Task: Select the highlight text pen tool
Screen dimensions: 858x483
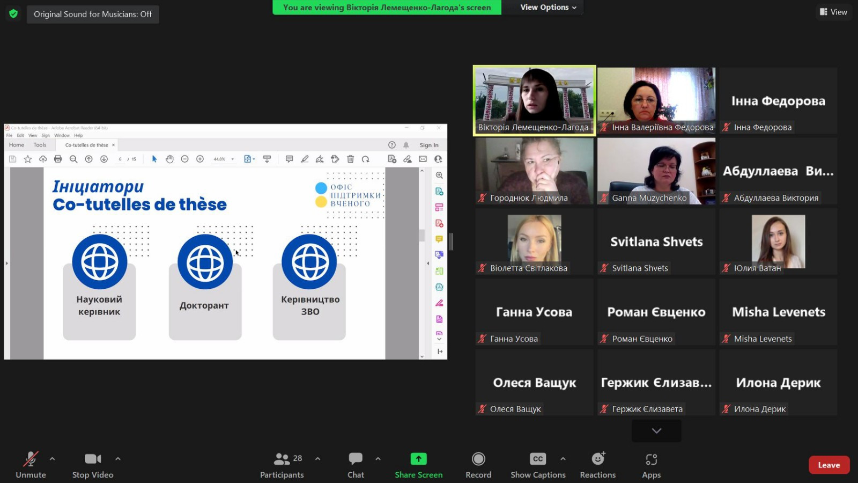Action: point(305,159)
